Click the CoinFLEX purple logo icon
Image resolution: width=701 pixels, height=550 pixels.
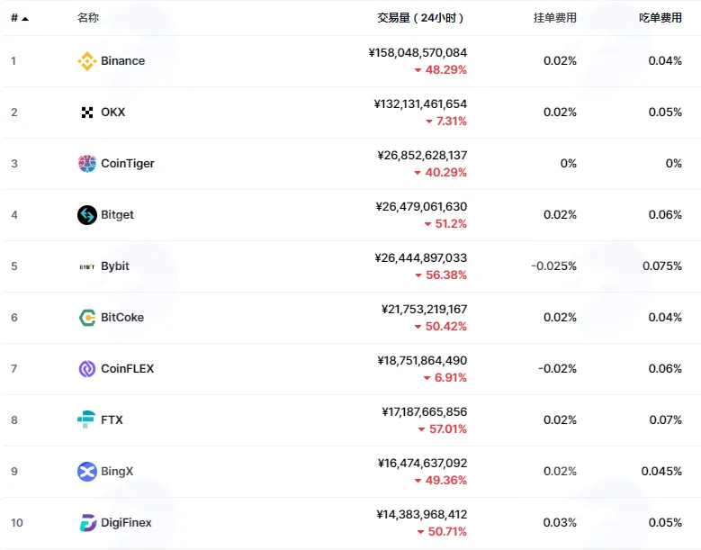click(x=86, y=369)
